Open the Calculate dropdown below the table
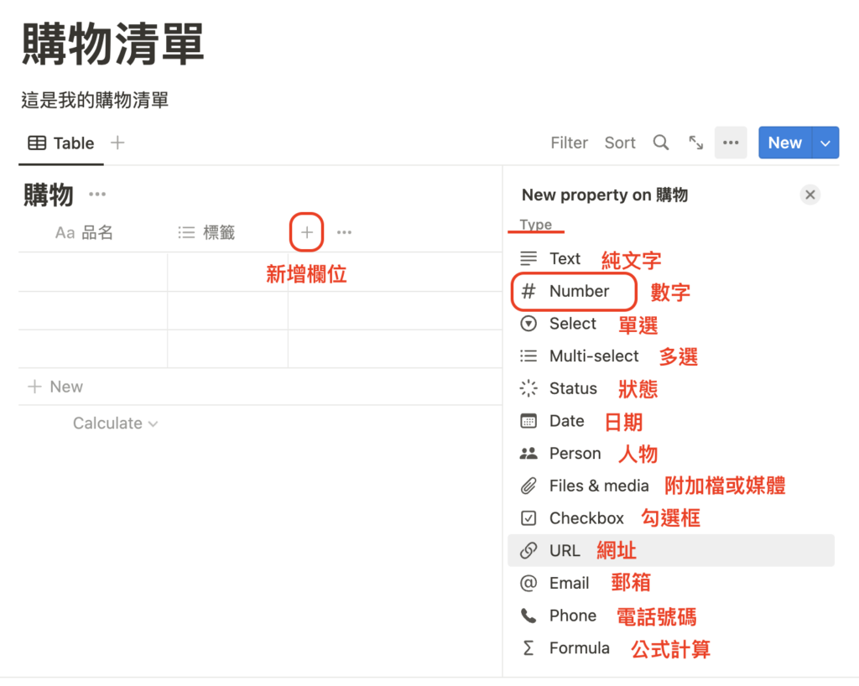 point(116,424)
